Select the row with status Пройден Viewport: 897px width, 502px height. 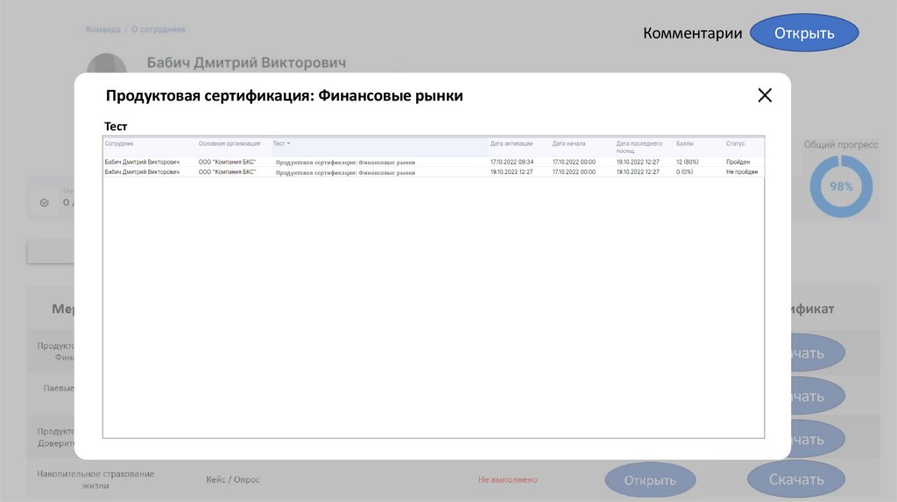click(434, 162)
